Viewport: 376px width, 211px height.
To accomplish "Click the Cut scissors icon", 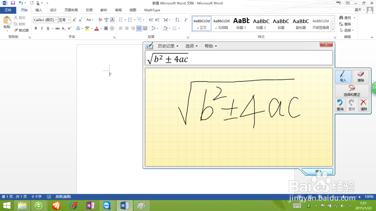I will [15, 18].
